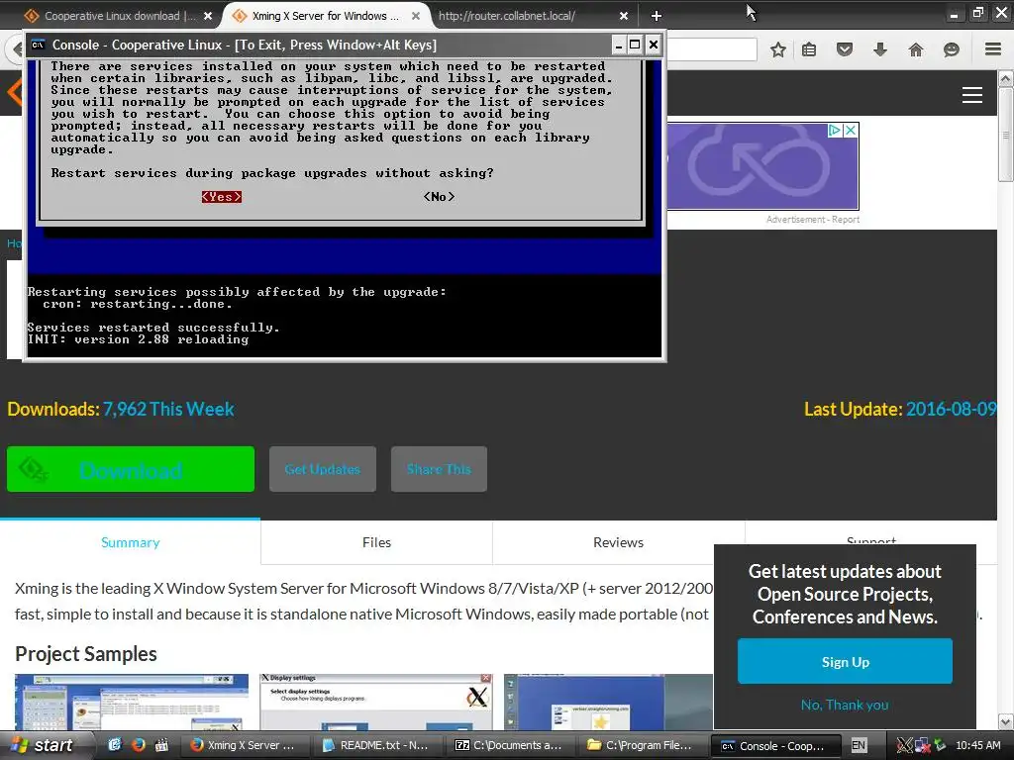
Task: Click the network connection tray icon
Action: click(922, 745)
